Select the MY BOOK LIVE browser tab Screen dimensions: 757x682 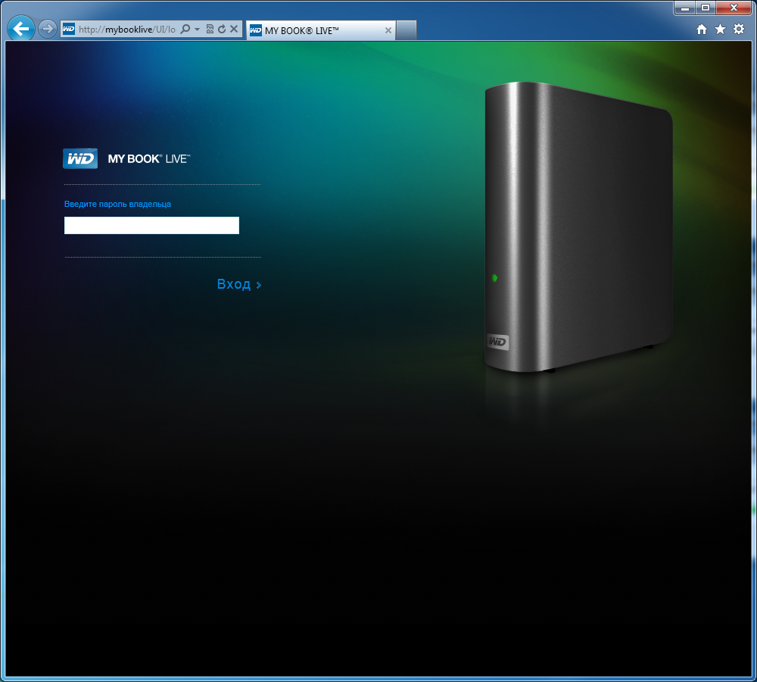pos(320,30)
